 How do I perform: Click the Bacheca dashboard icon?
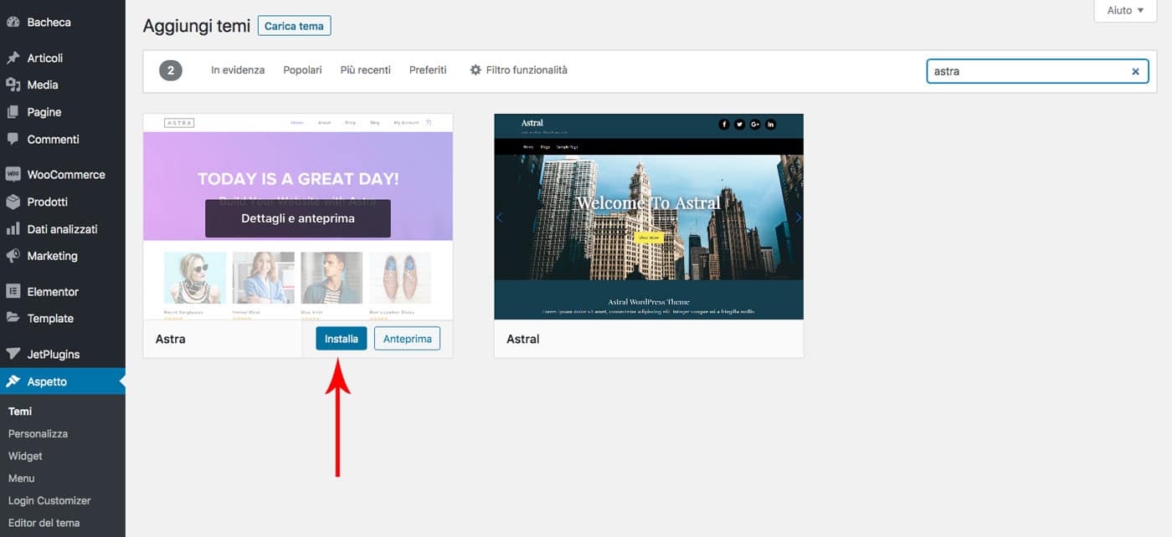point(13,23)
